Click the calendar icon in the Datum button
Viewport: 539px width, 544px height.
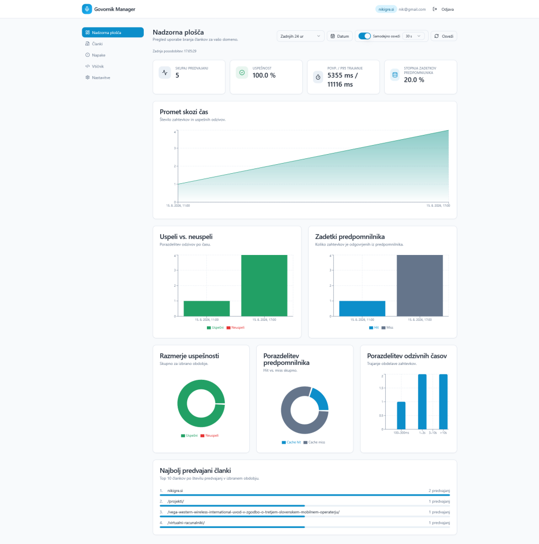coord(333,36)
